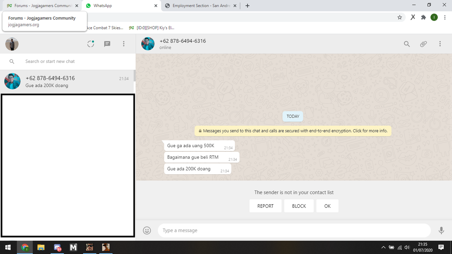The width and height of the screenshot is (452, 254).
Task: Open File Explorer from taskbar
Action: [x=41, y=247]
